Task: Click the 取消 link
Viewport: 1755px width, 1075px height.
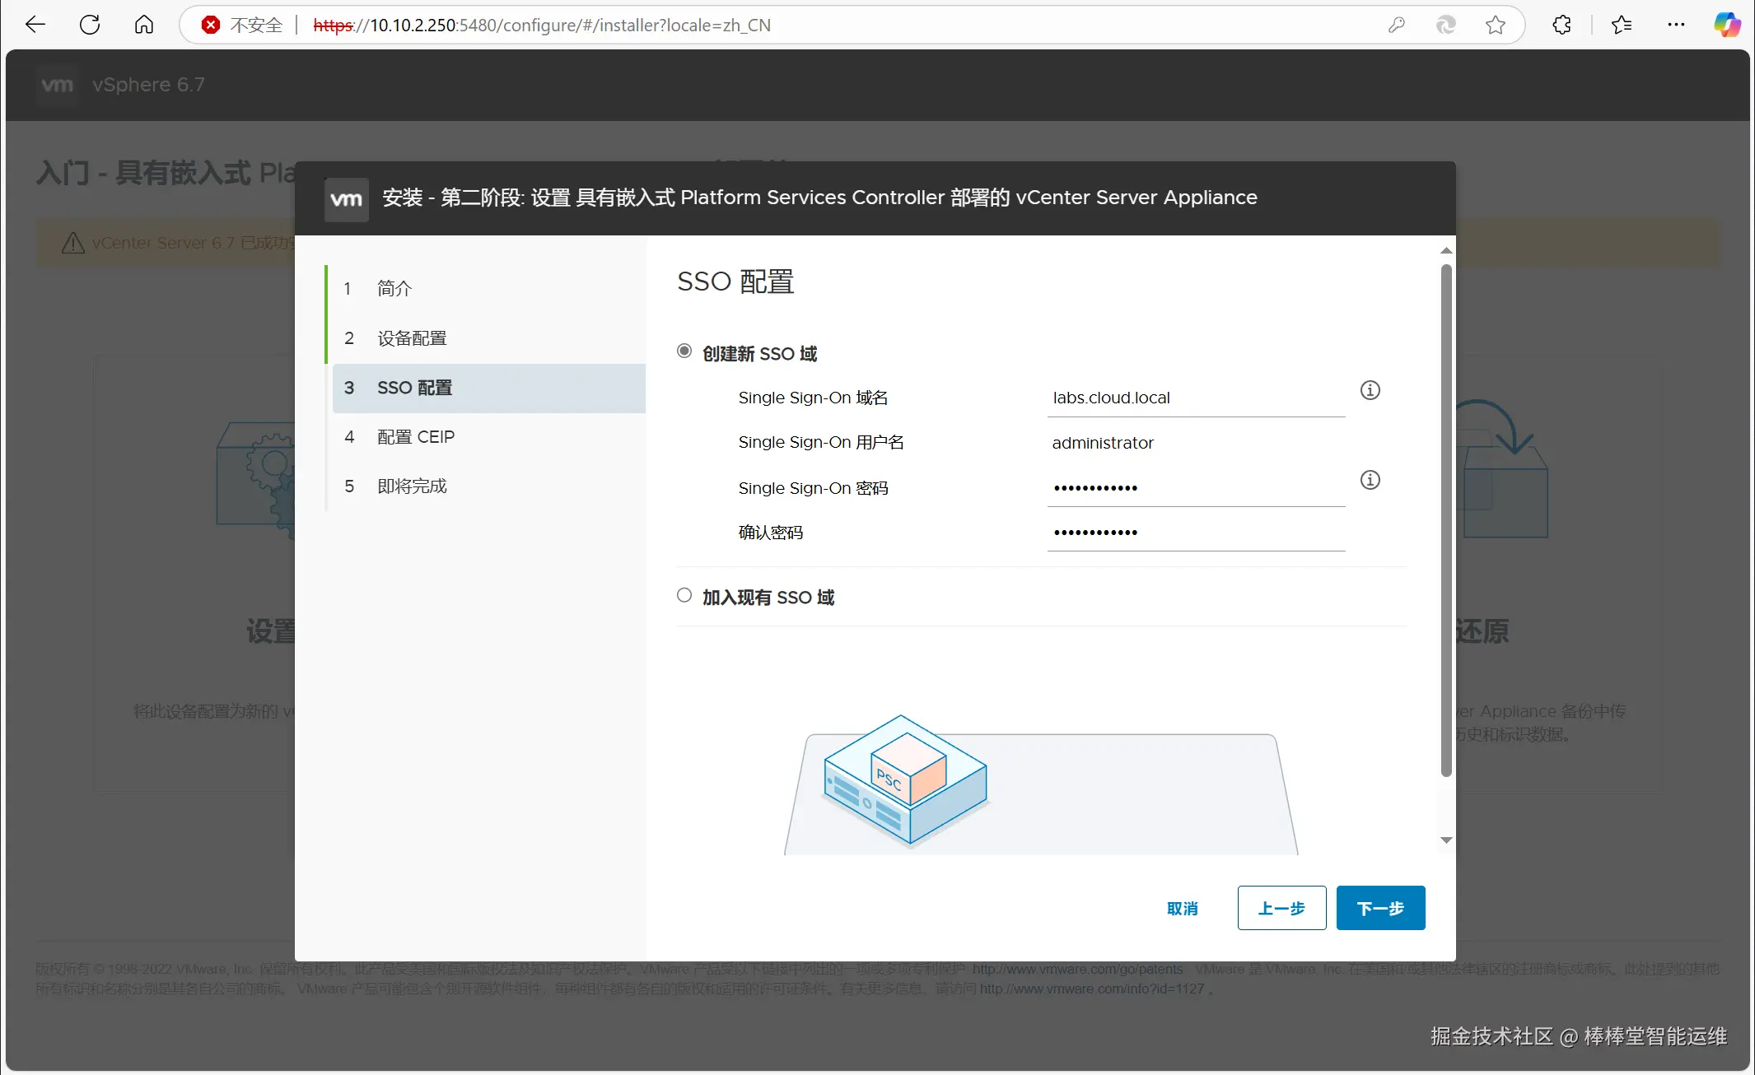Action: click(1183, 908)
